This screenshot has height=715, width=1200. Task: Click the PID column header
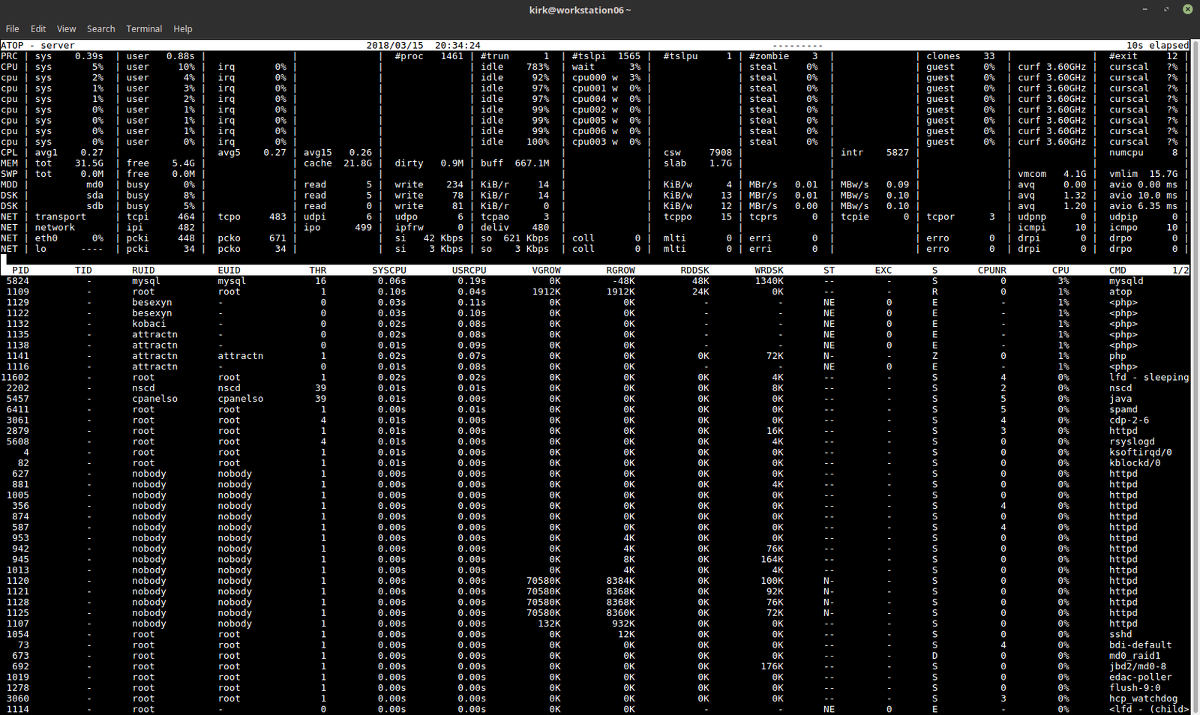20,270
